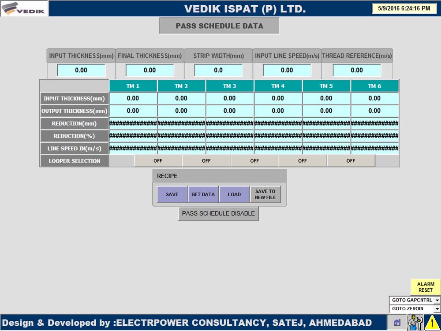Image resolution: width=441 pixels, height=331 pixels.
Task: Select TM 6 output thickness cell
Action: [374, 111]
